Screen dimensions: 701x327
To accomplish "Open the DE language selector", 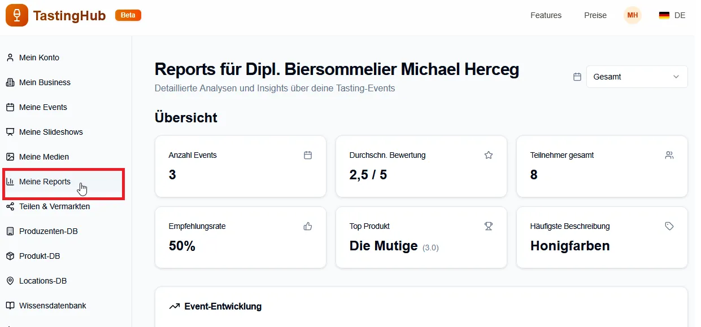I will (x=672, y=15).
